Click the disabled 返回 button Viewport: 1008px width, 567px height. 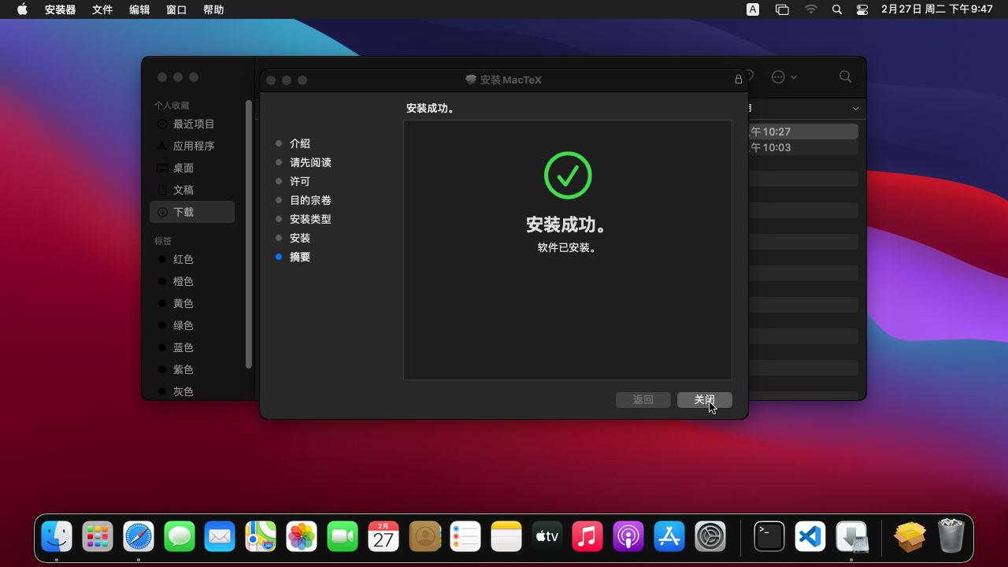pos(643,400)
